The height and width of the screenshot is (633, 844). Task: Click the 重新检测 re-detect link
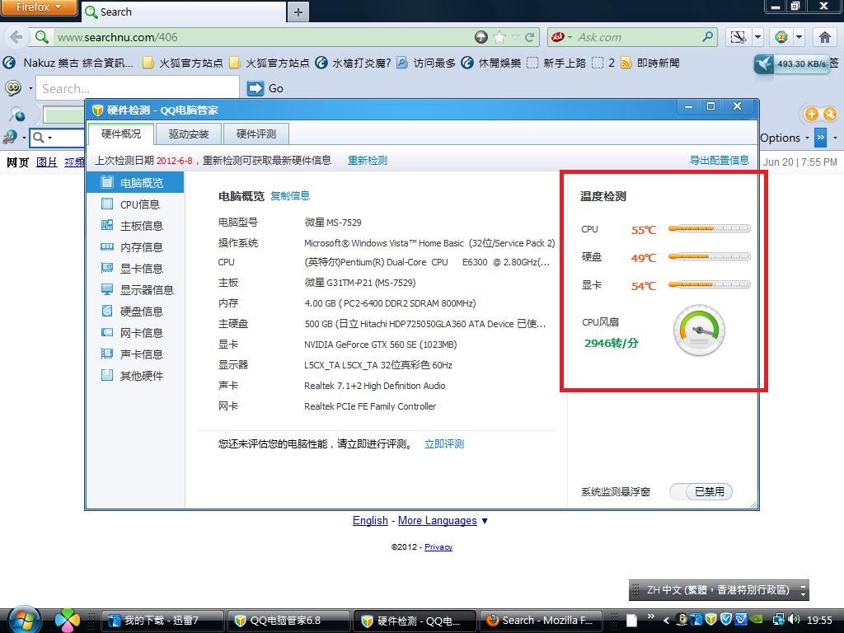(x=367, y=161)
